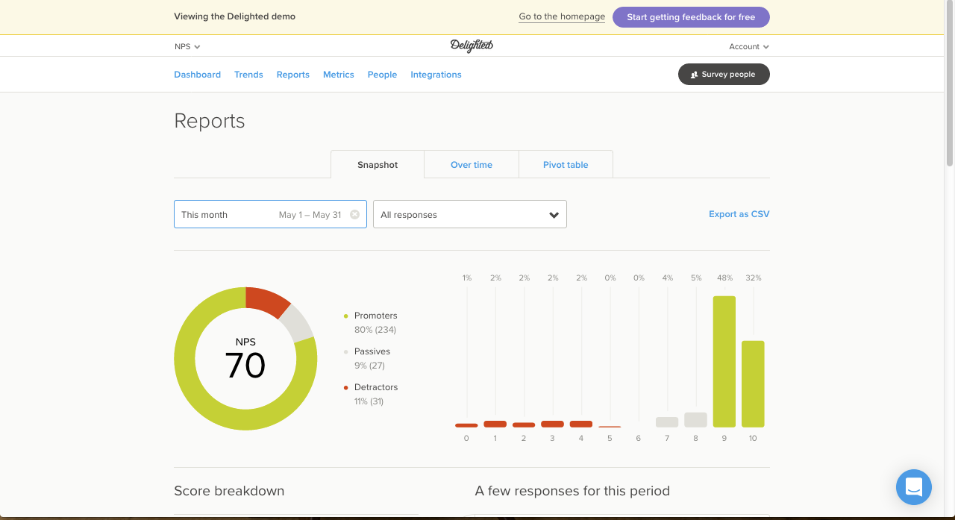Screen dimensions: 955x520
Task: Go to the Dashboard page
Action: coord(197,75)
